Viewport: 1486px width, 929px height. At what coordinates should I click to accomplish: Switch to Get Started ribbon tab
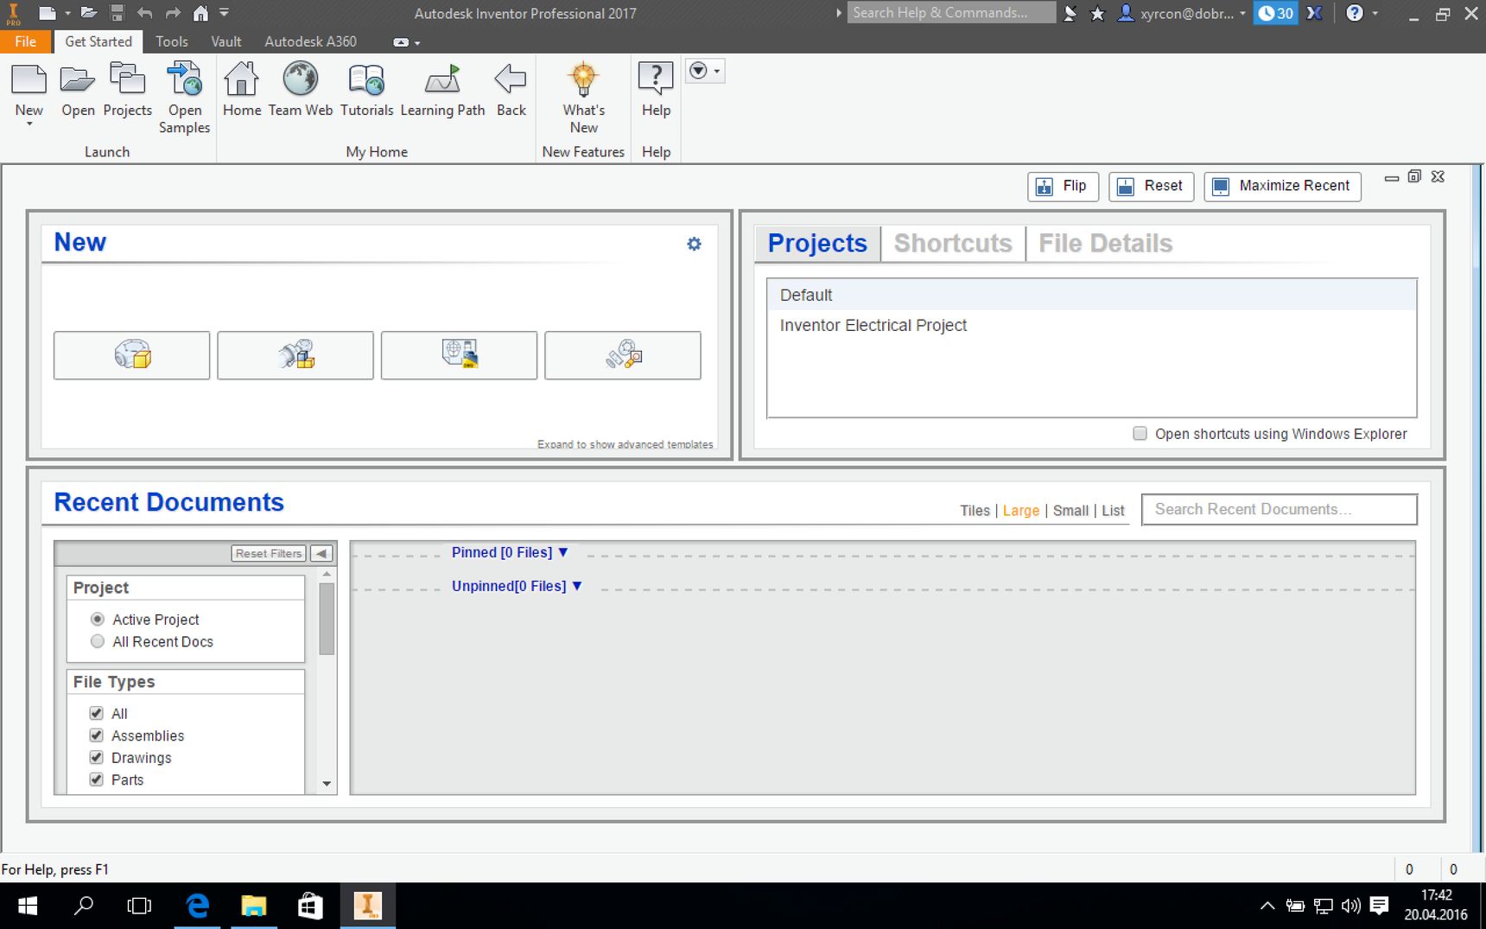[98, 41]
